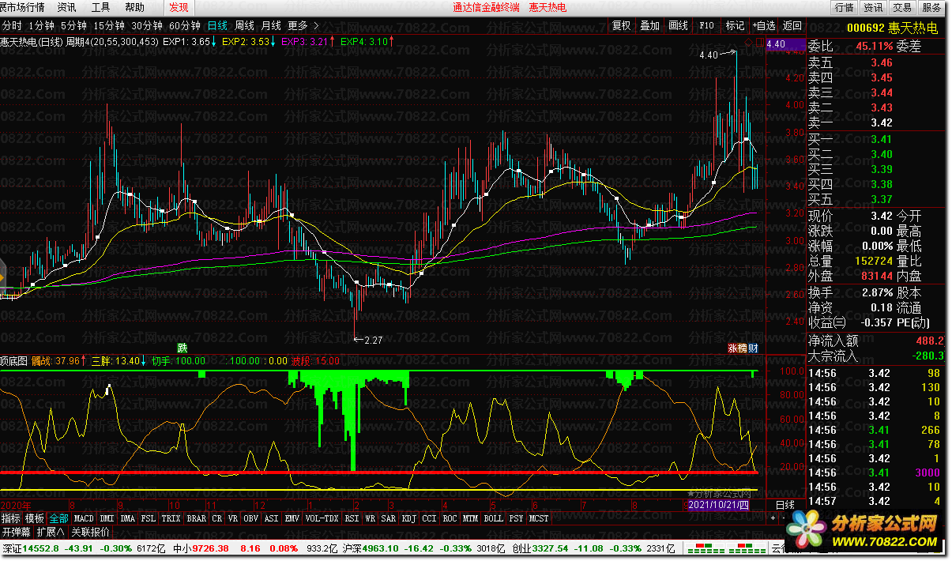Switch to the MCST indicator tab
This screenshot has height=561, width=952.
coord(540,518)
